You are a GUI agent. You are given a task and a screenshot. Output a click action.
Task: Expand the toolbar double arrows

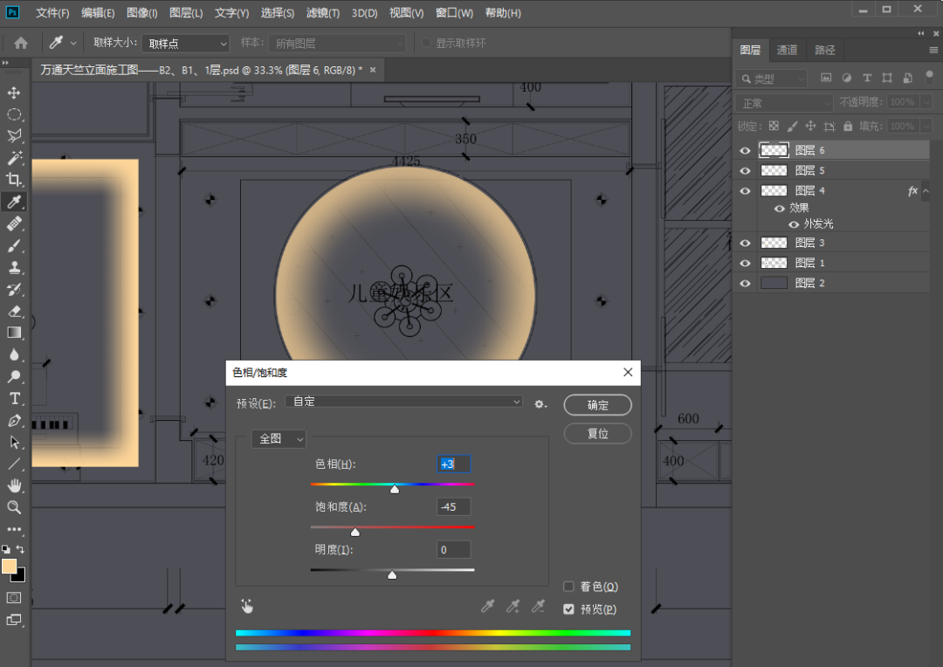point(5,63)
